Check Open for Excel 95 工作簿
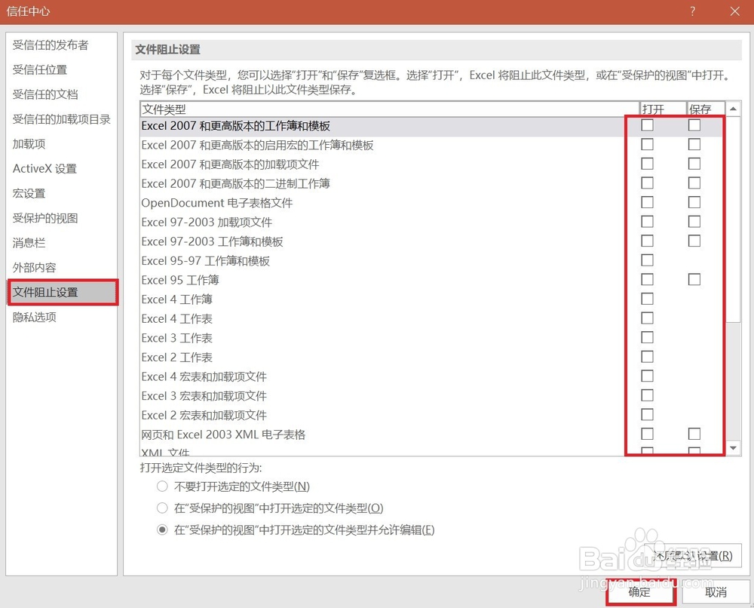This screenshot has height=608, width=754. [x=647, y=279]
